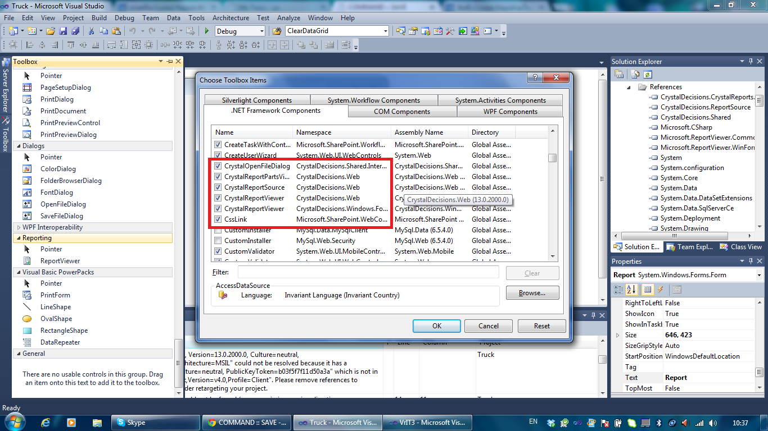Click the Open File toolbar icon
The height and width of the screenshot is (431, 768).
point(51,31)
